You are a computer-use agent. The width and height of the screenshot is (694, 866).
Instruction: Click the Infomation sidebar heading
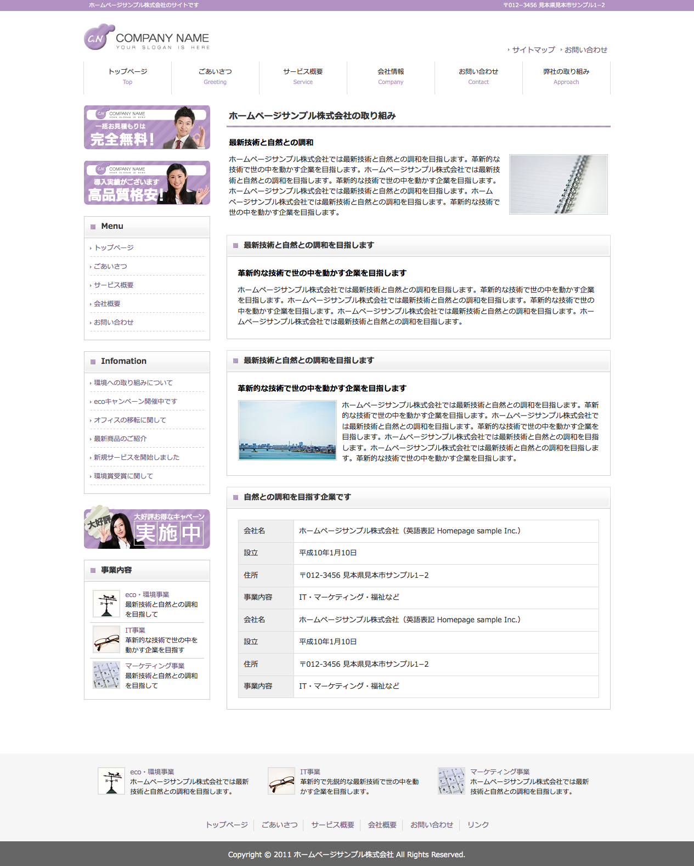click(123, 361)
